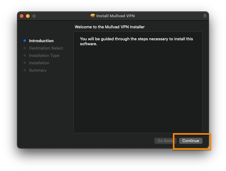Click the greyed-out Go Back button
The width and height of the screenshot is (226, 171).
[x=165, y=141]
